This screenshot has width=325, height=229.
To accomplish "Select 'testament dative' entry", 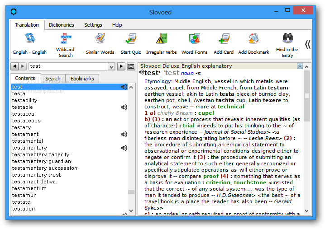I will (x=69, y=182).
